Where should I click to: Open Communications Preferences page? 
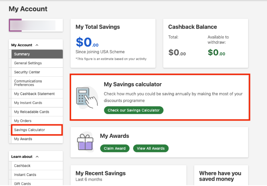37,83
